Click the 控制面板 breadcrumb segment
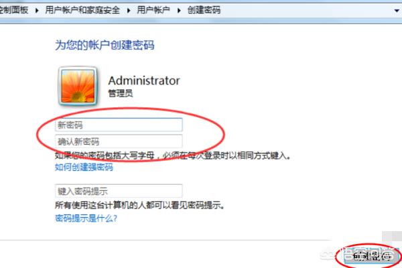Image resolution: width=402 pixels, height=268 pixels. pos(13,10)
